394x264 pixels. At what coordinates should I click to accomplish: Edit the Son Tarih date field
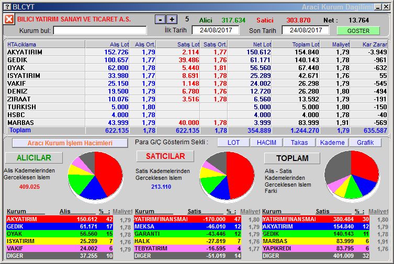pyautogui.click(x=306, y=30)
